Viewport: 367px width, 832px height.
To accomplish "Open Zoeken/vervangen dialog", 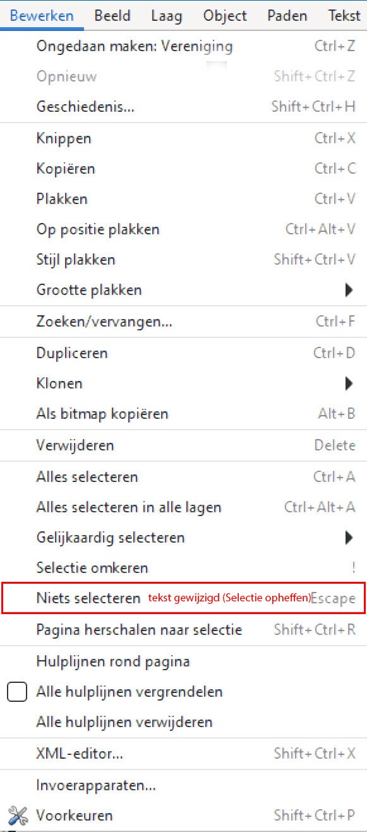I will tap(95, 322).
